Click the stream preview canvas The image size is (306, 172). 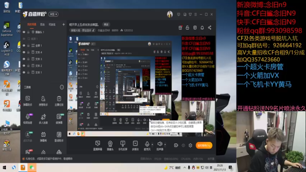pyautogui.click(x=141, y=86)
